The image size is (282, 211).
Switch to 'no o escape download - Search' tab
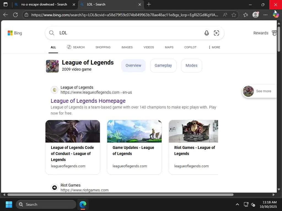click(44, 4)
